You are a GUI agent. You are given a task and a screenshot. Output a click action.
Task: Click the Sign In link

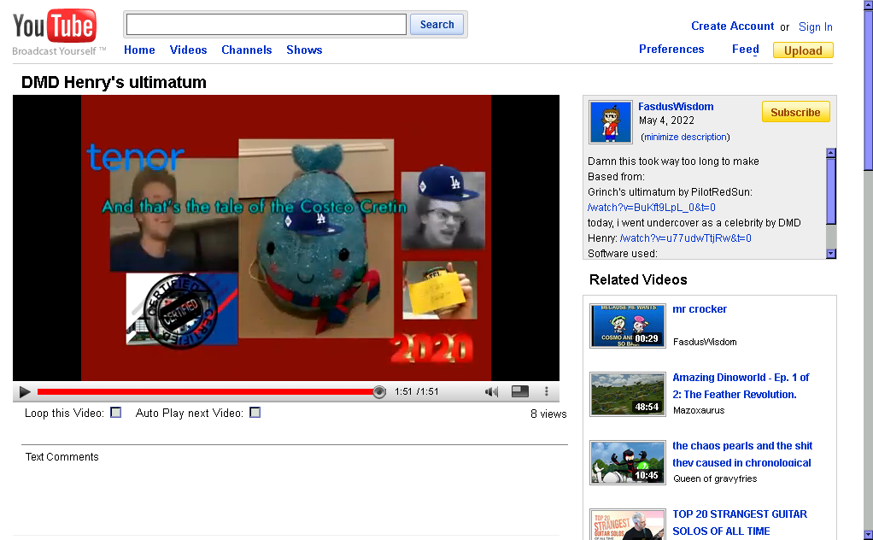[x=816, y=26]
